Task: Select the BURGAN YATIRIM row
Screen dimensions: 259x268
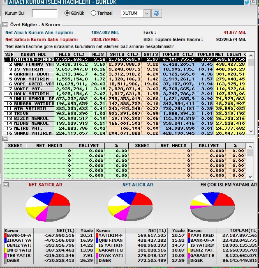Action: 125,104
